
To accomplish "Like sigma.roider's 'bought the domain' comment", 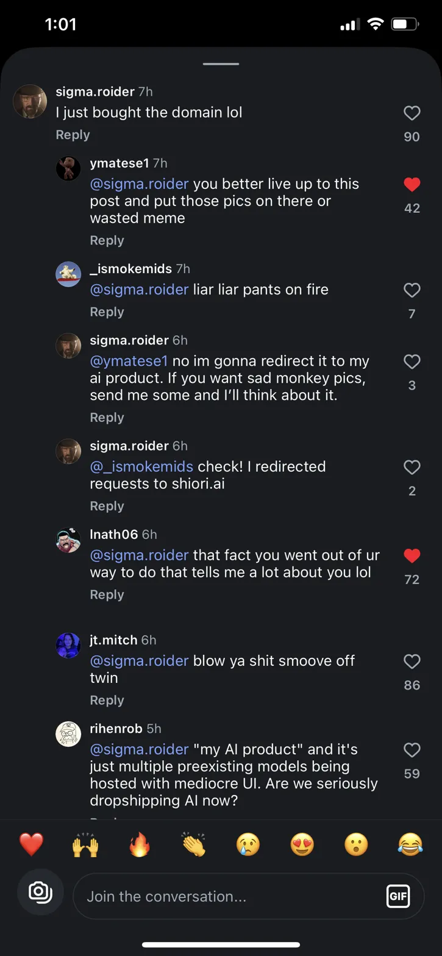I will pyautogui.click(x=412, y=113).
